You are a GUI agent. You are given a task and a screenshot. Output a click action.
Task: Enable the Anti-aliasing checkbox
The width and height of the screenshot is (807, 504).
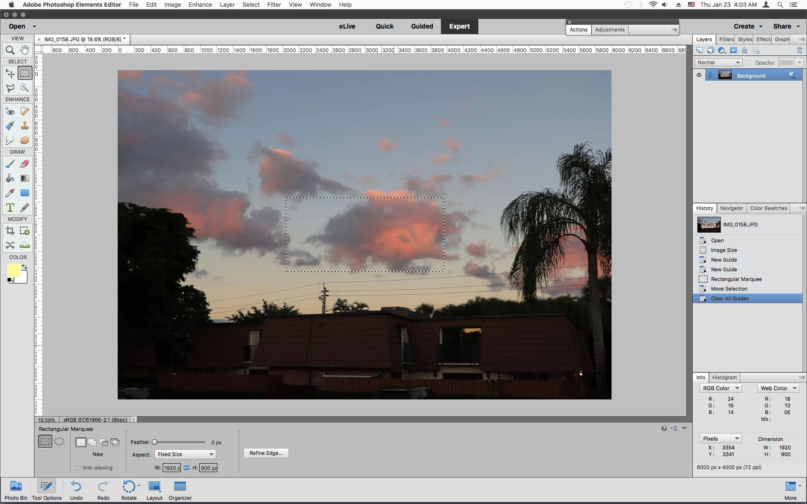point(78,468)
